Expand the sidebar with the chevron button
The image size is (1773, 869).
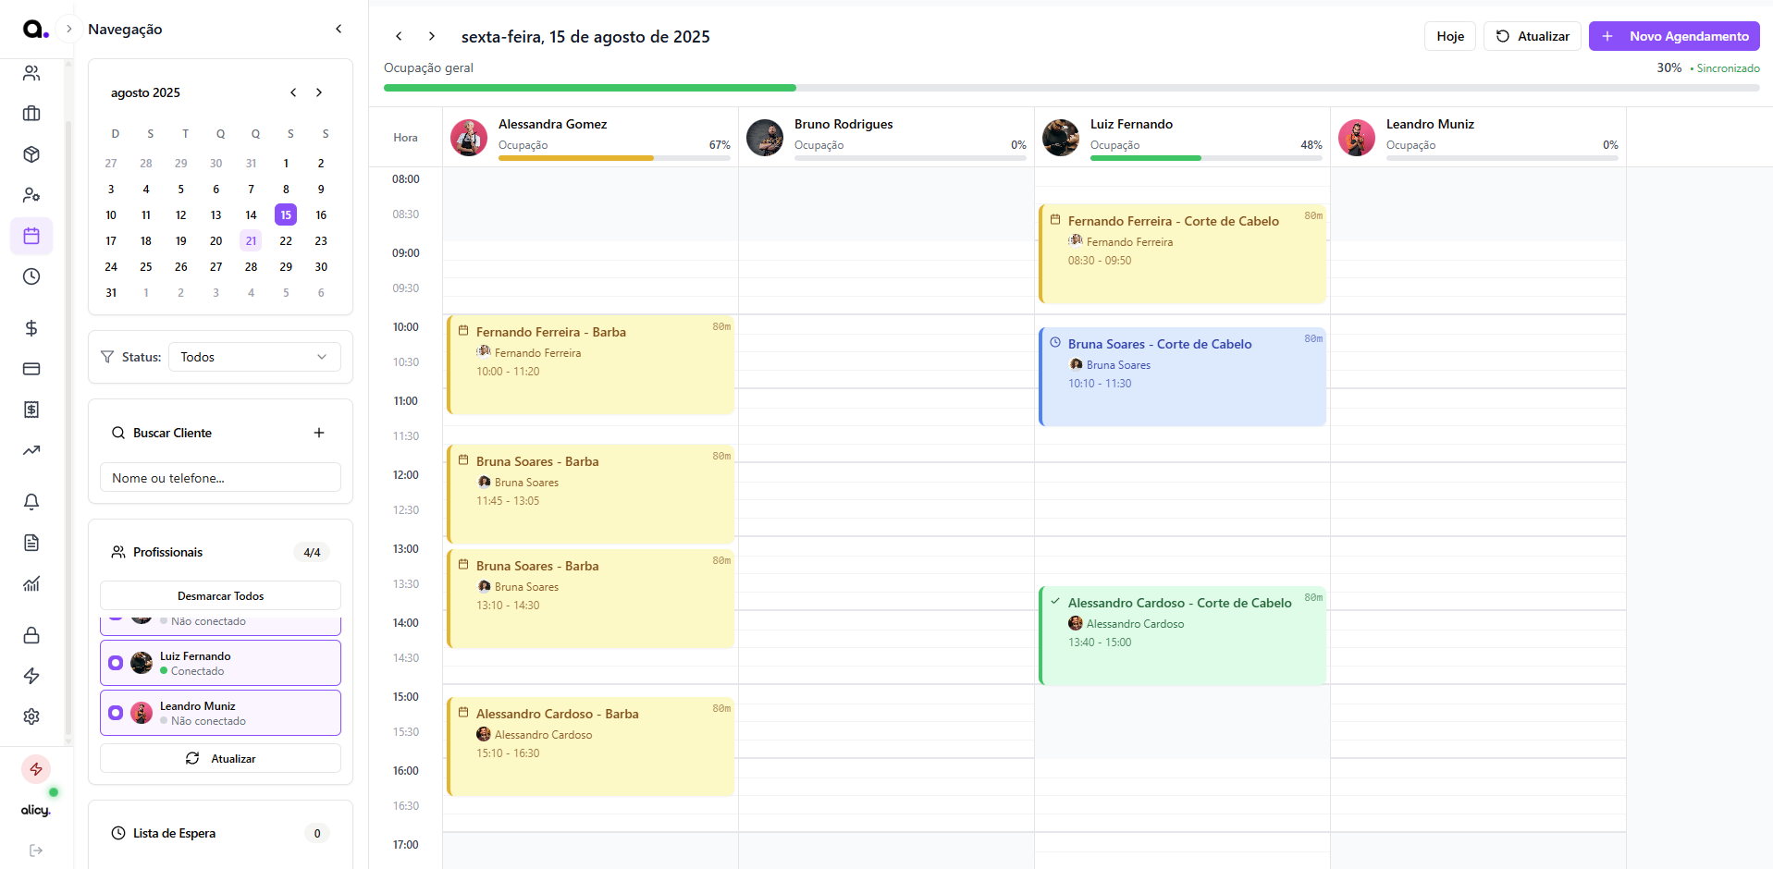pyautogui.click(x=68, y=29)
